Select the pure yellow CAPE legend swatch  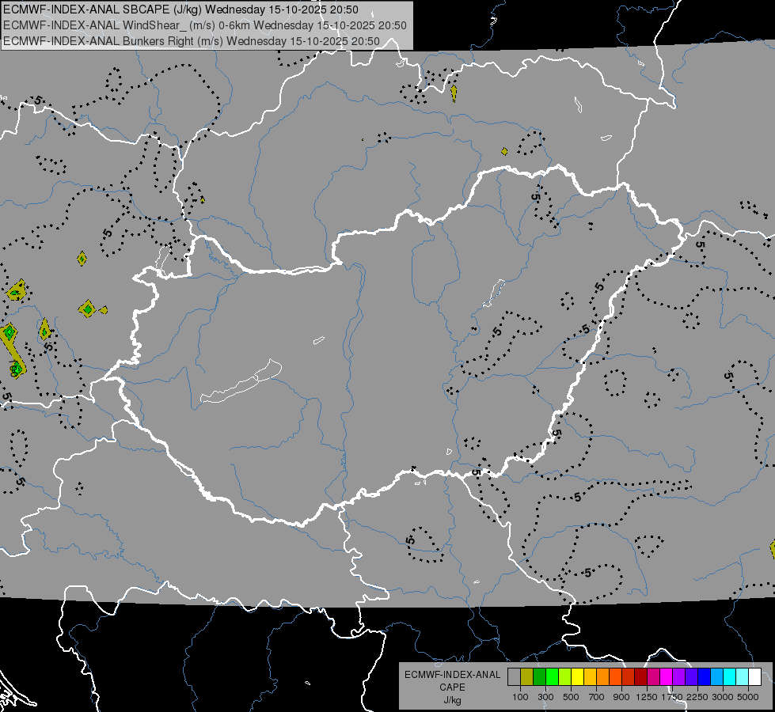577,676
